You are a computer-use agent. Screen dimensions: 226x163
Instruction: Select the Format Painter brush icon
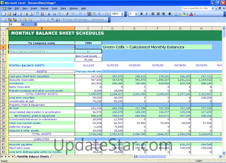tap(67, 14)
